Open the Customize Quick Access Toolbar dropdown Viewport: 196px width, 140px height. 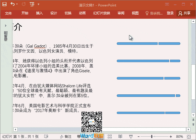pyautogui.click(x=38, y=4)
